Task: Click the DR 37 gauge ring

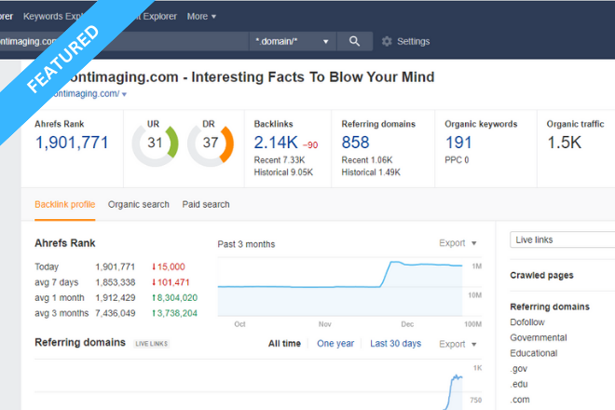Action: tap(211, 143)
